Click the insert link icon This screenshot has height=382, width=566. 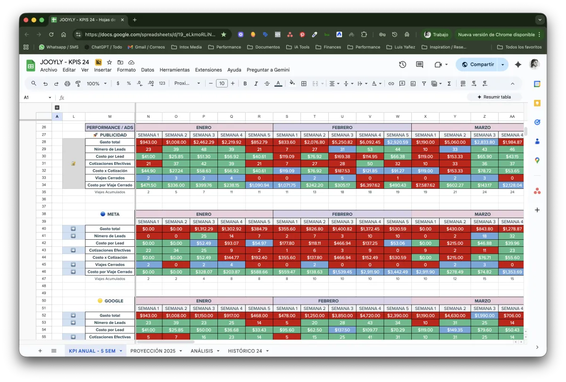point(391,83)
